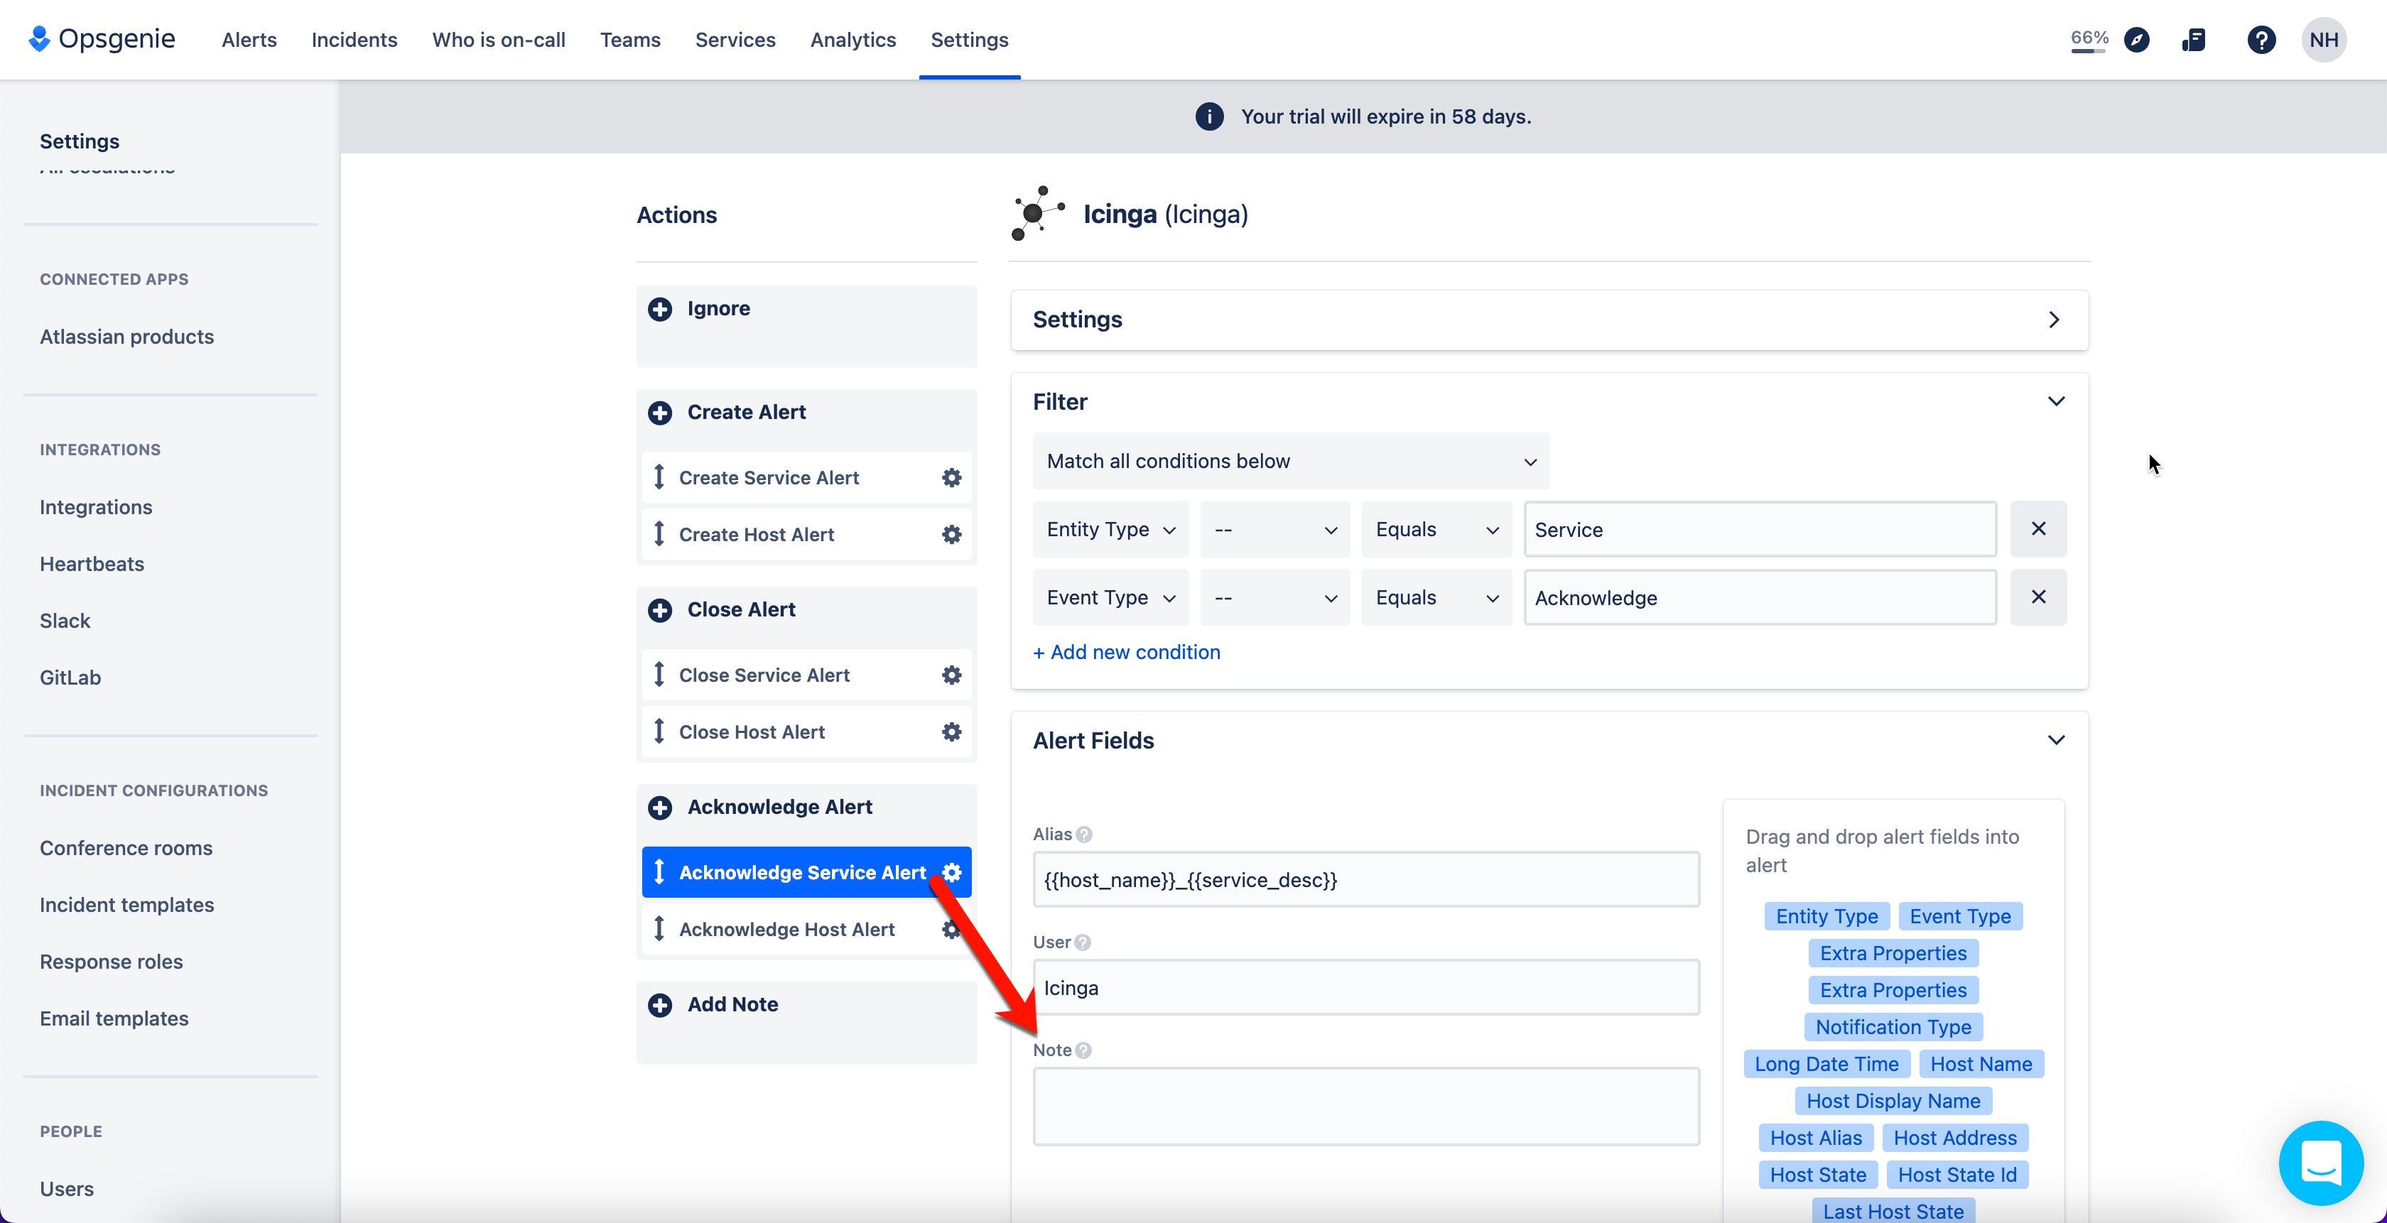The image size is (2387, 1223).
Task: Click the Alias field help tooltip icon
Action: click(1085, 834)
